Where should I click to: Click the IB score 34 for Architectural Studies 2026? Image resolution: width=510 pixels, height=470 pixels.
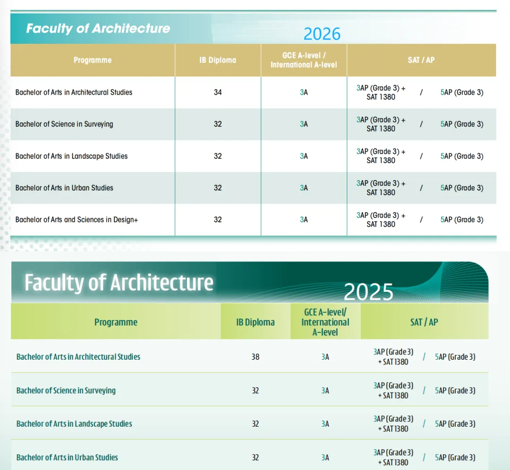point(218,92)
